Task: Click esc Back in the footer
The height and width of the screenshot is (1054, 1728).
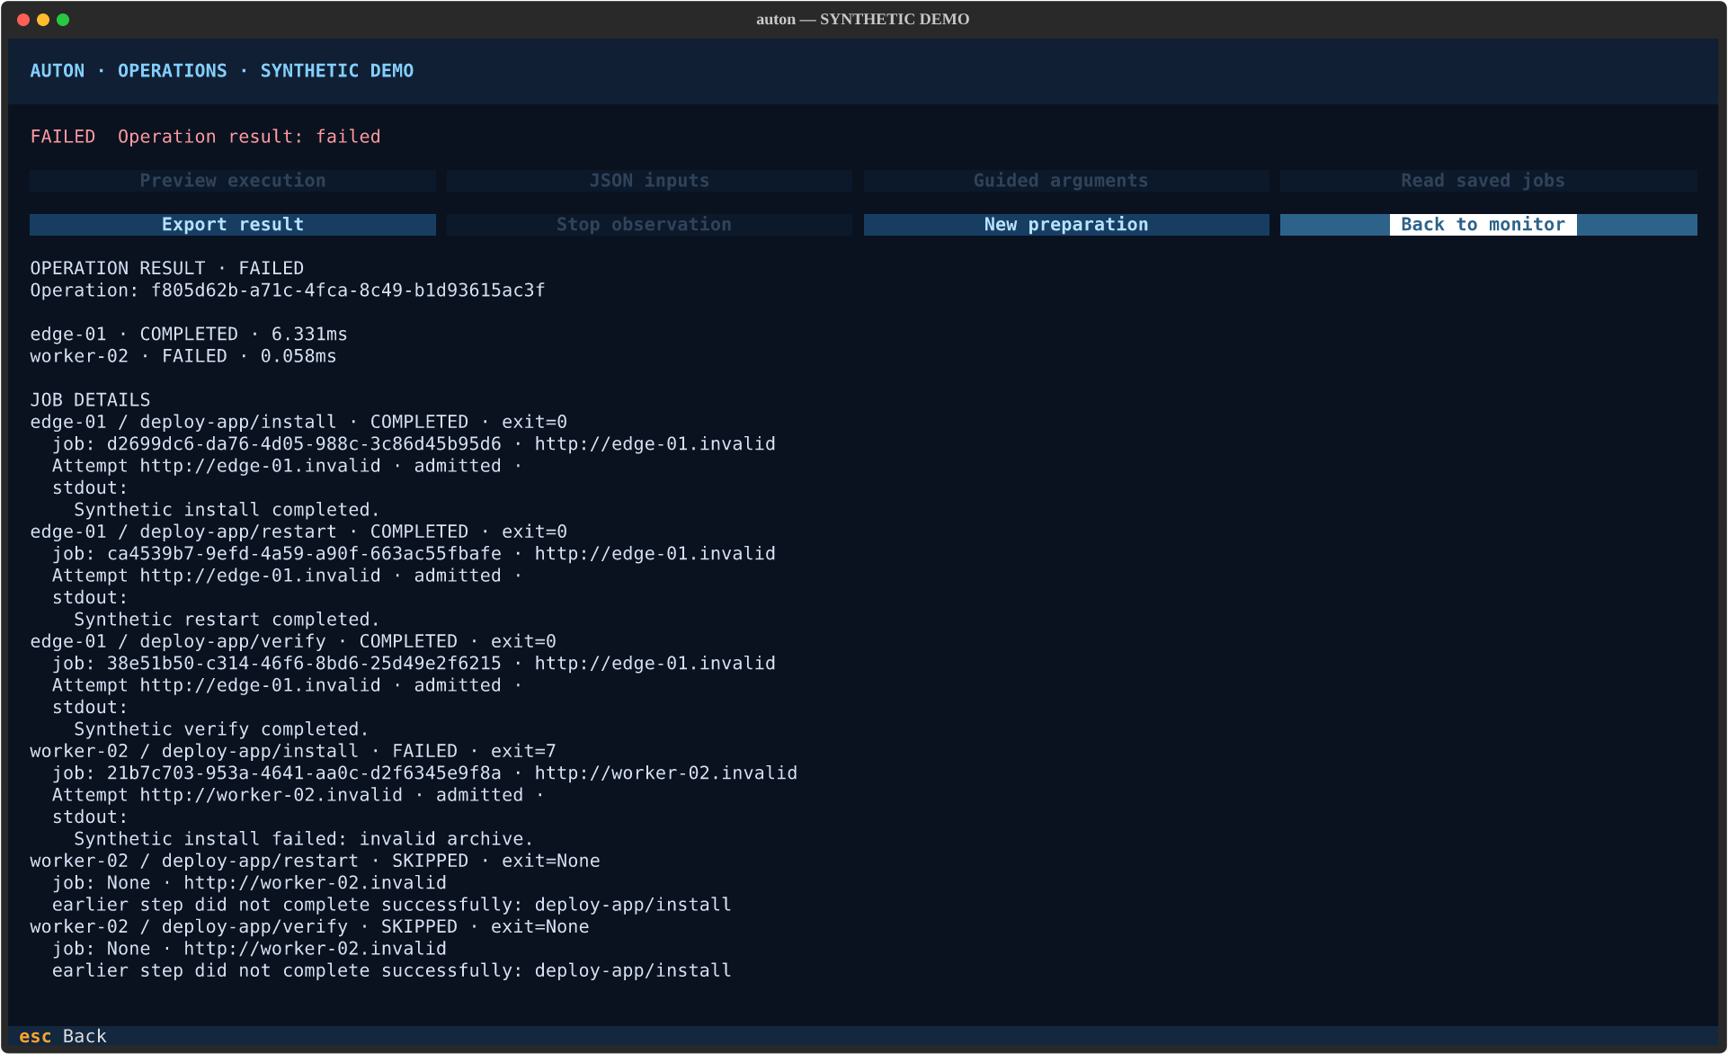Action: pyautogui.click(x=63, y=1036)
